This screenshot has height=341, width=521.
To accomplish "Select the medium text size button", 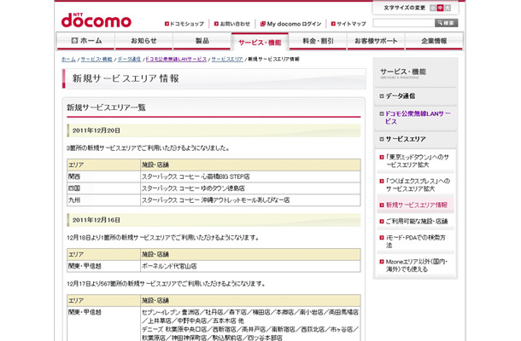I will point(439,8).
